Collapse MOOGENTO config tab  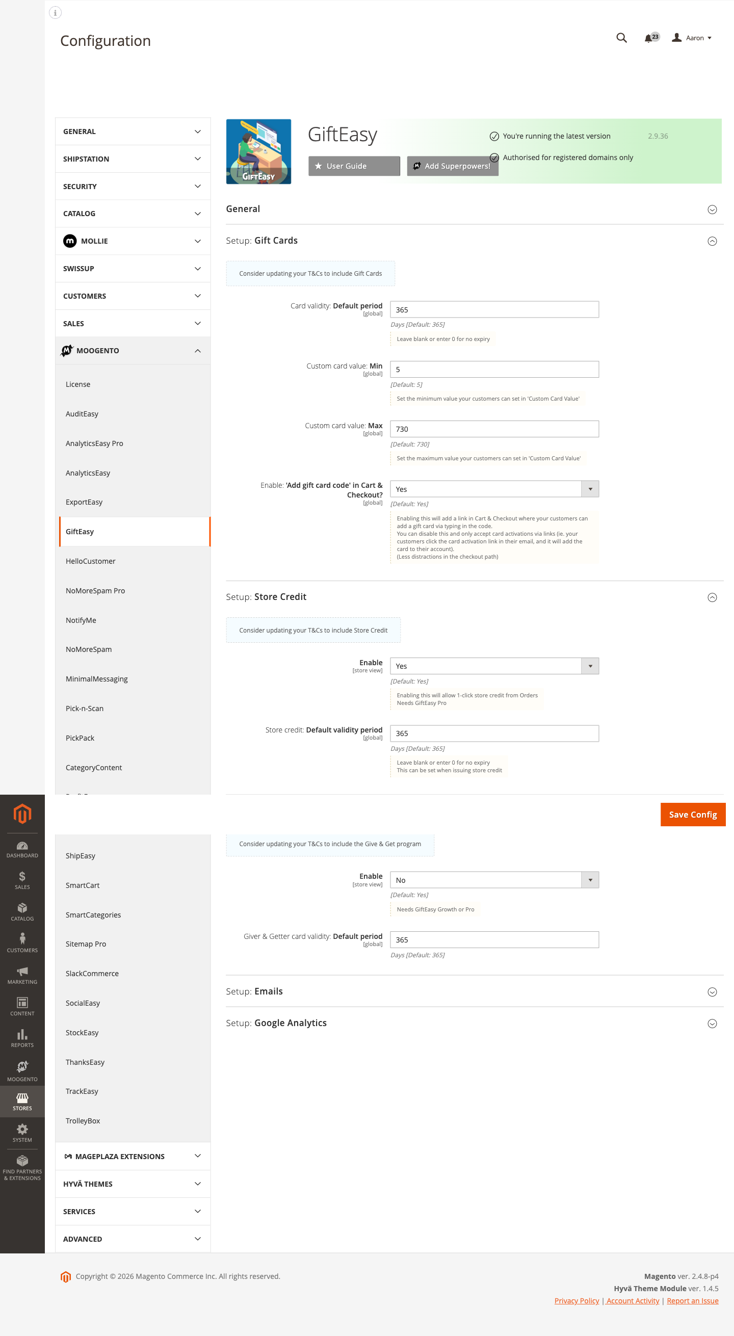pos(133,351)
